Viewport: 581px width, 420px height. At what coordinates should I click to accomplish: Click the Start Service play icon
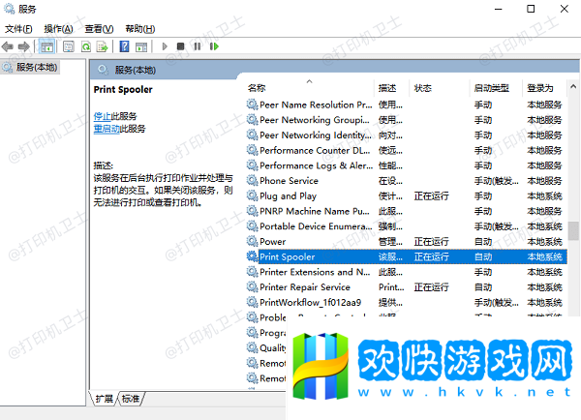(165, 46)
